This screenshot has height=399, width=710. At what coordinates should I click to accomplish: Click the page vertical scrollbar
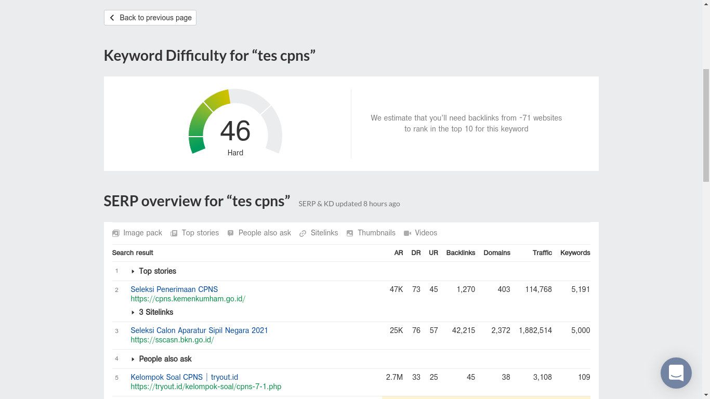coord(706,125)
